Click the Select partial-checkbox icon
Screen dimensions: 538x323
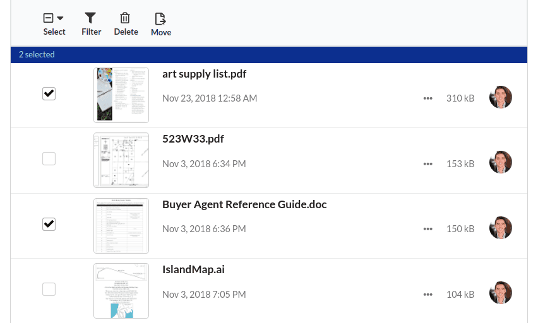click(x=49, y=18)
